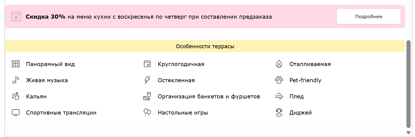415x137 pixels.
Task: Click the banquet glass icon
Action: tap(147, 96)
